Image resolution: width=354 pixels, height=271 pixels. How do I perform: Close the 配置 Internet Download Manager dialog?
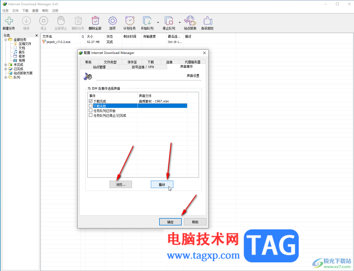pyautogui.click(x=204, y=53)
